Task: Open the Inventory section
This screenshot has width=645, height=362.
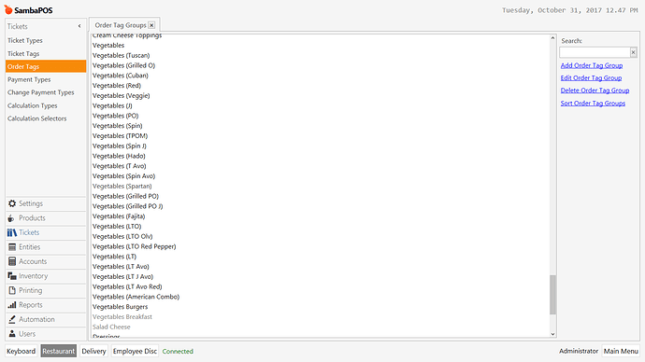Action: pos(46,276)
